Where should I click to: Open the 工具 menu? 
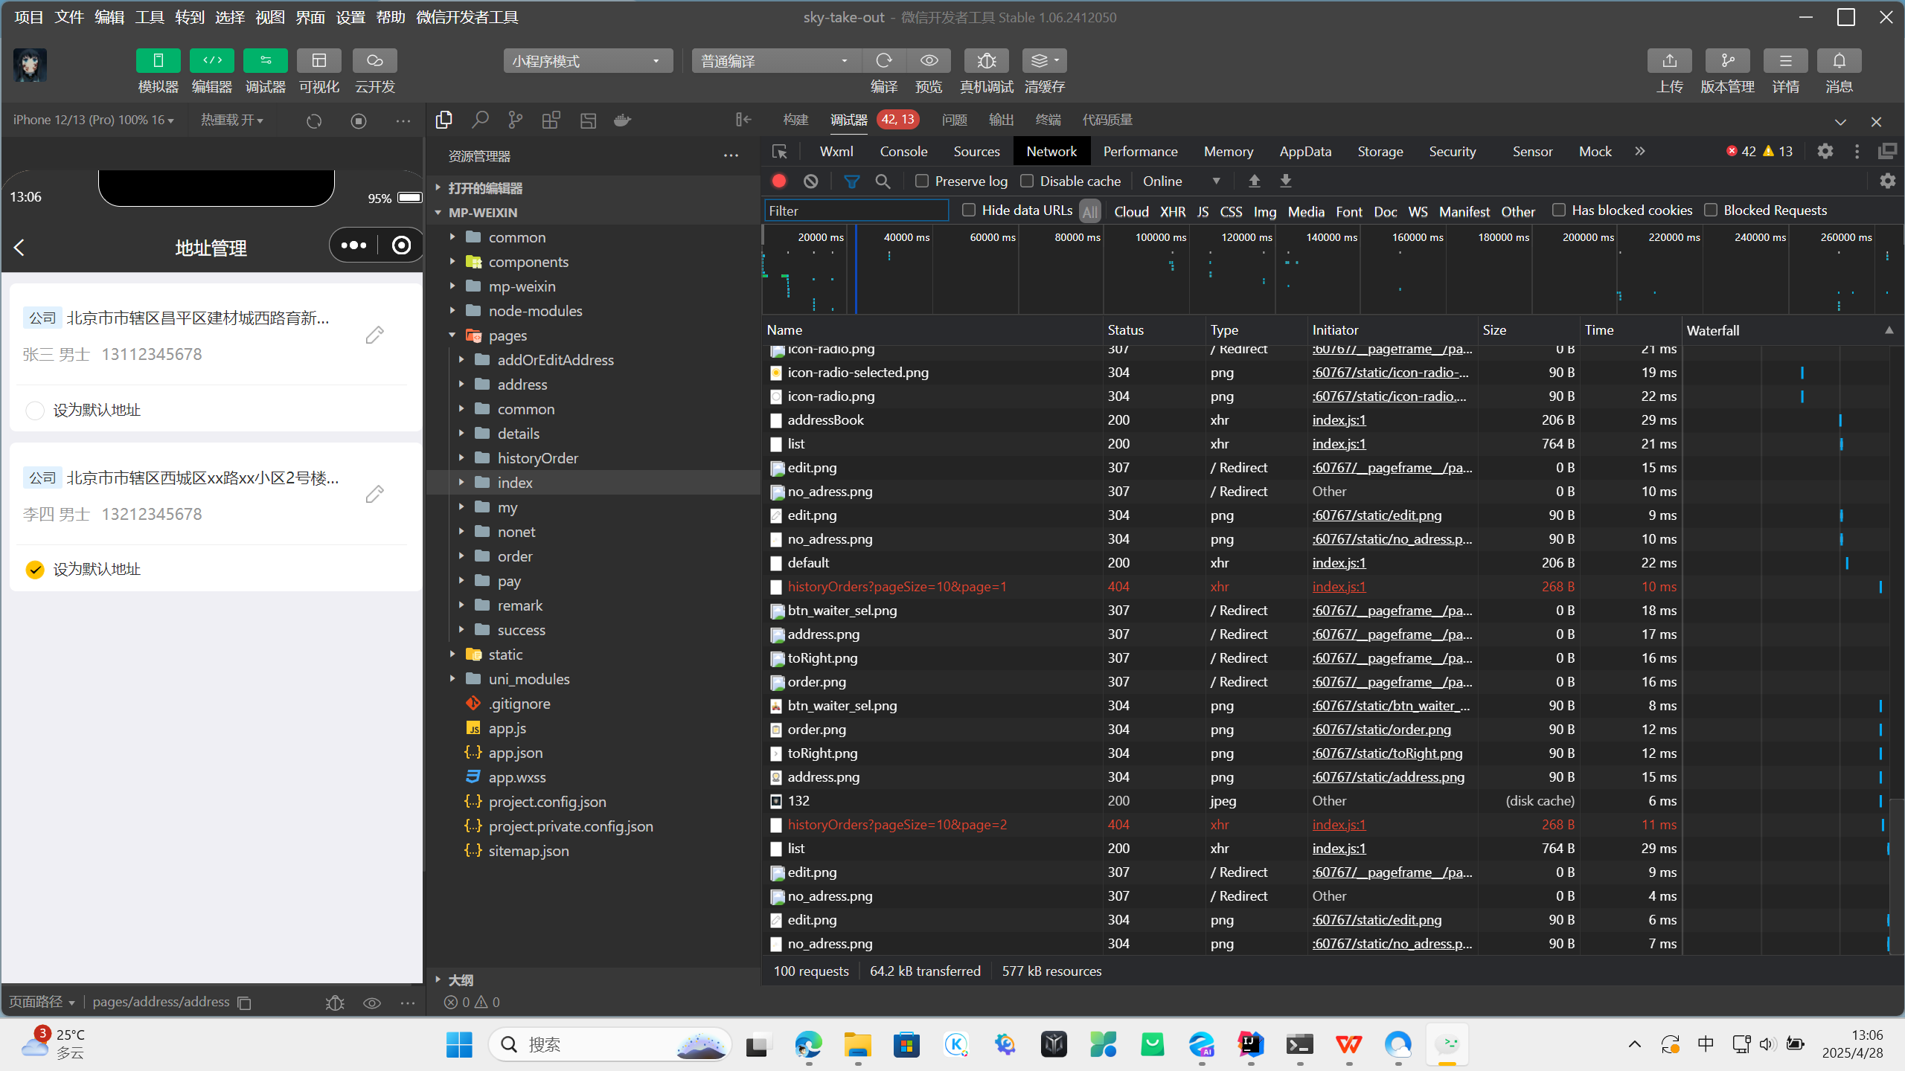(x=149, y=17)
